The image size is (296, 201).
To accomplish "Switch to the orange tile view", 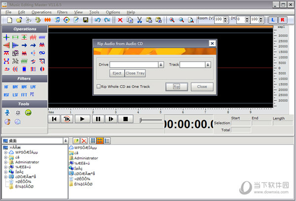I will click(100, 141).
